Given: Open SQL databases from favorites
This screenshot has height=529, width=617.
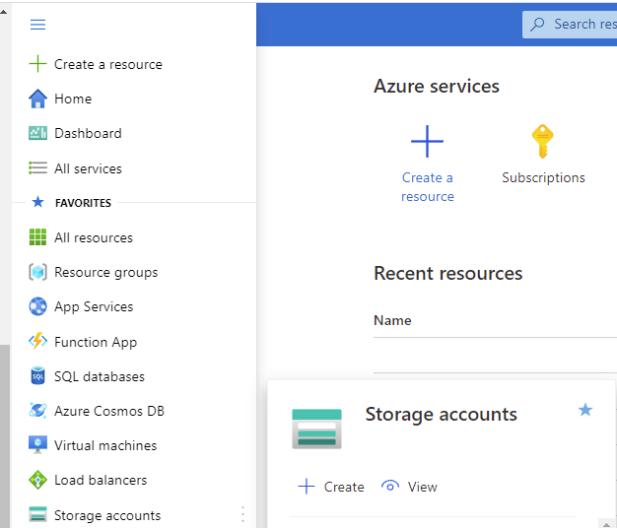Looking at the screenshot, I should click(x=100, y=376).
